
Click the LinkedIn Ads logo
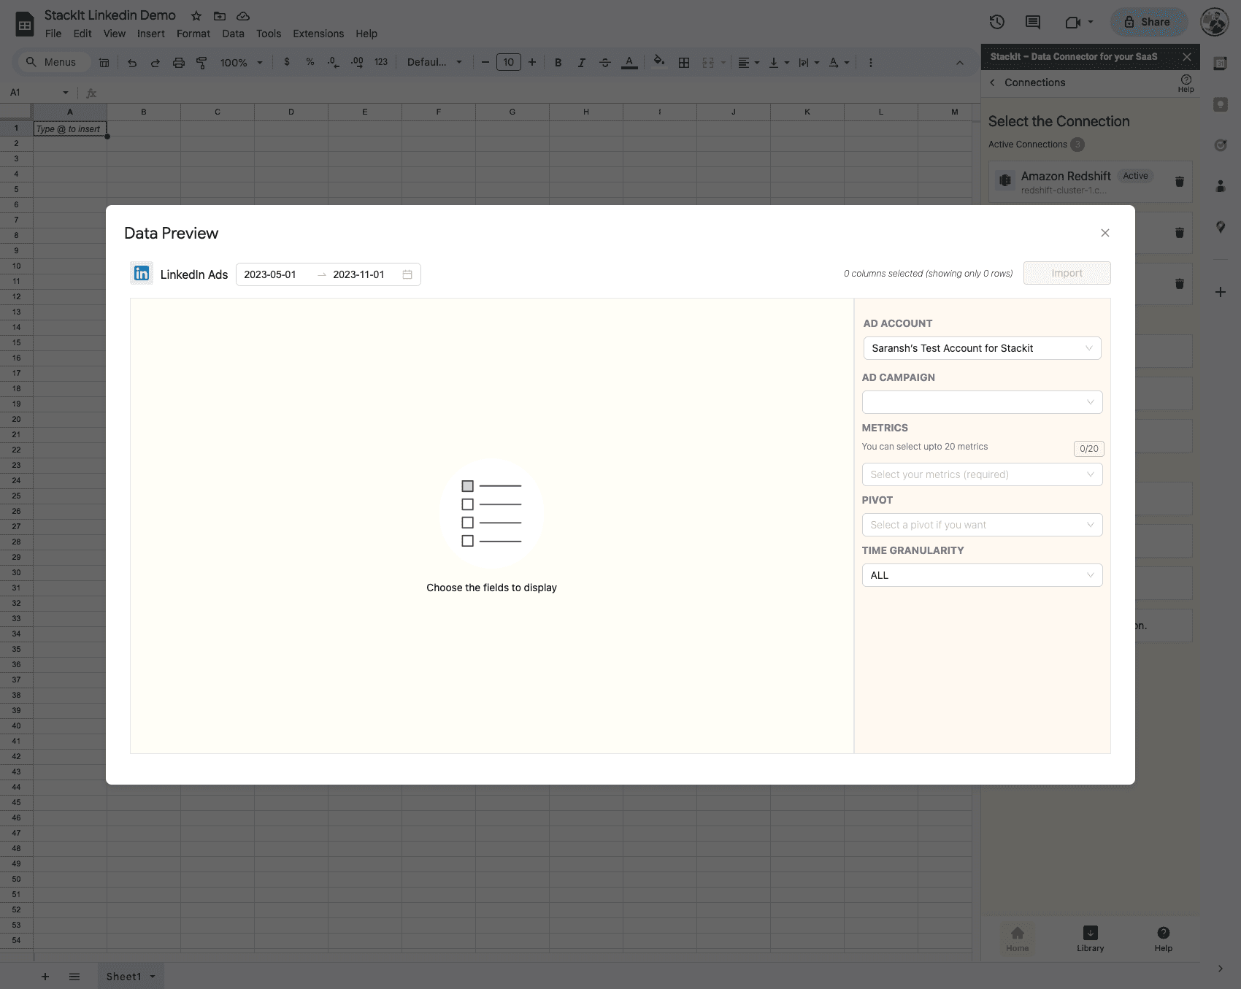(x=142, y=274)
